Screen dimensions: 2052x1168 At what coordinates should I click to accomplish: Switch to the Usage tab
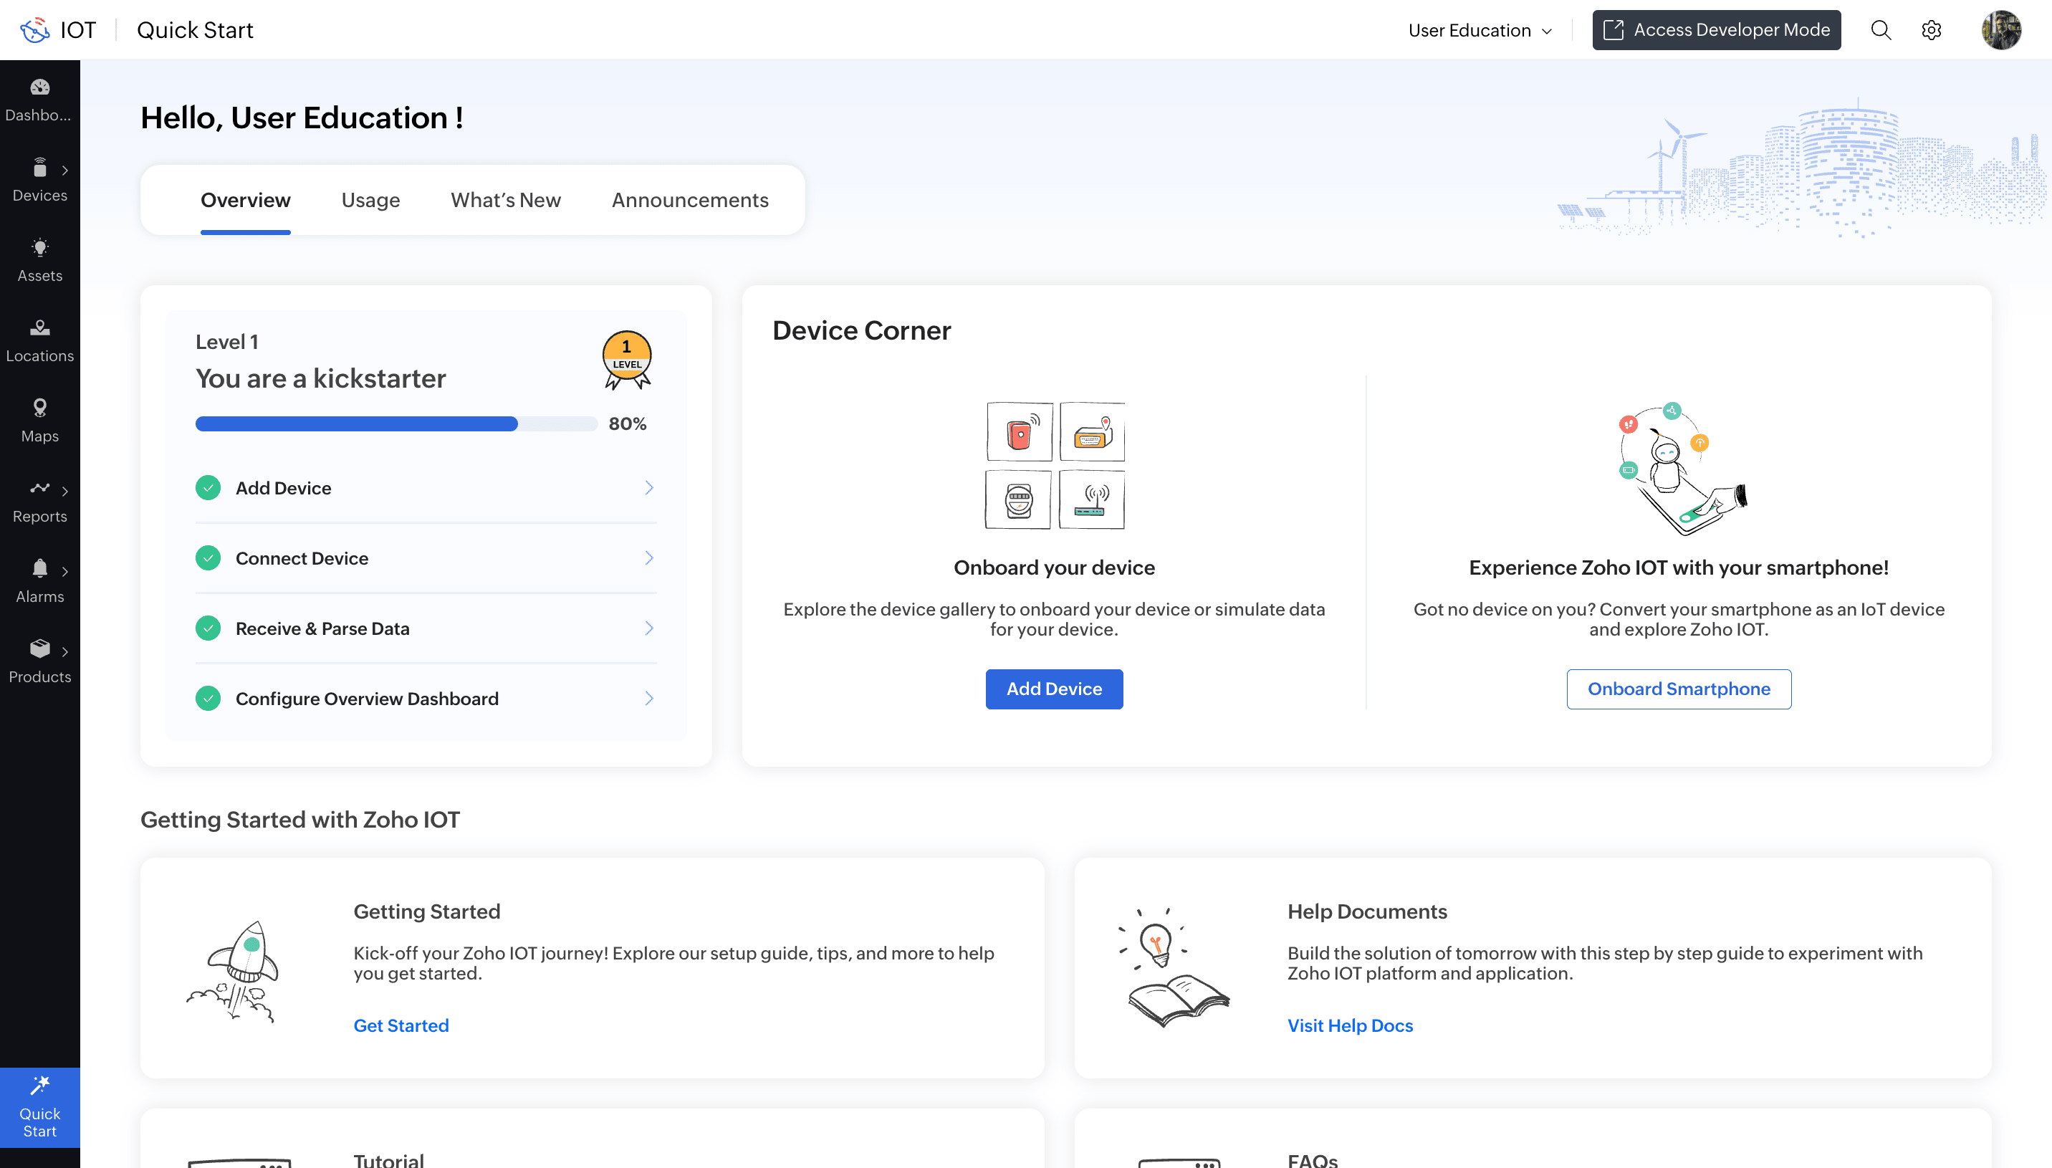[370, 200]
